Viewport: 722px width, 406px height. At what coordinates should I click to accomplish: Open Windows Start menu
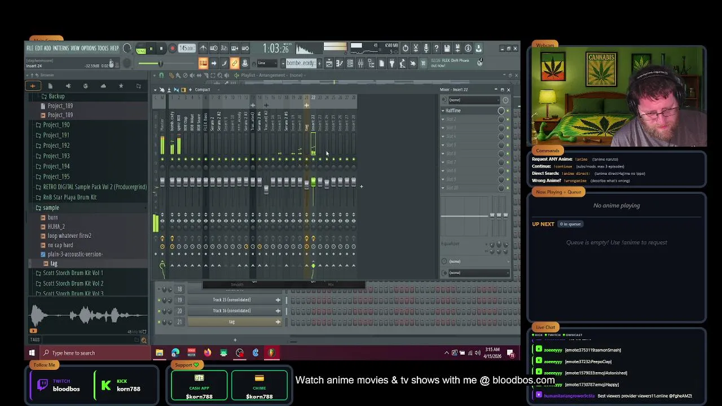tap(32, 353)
